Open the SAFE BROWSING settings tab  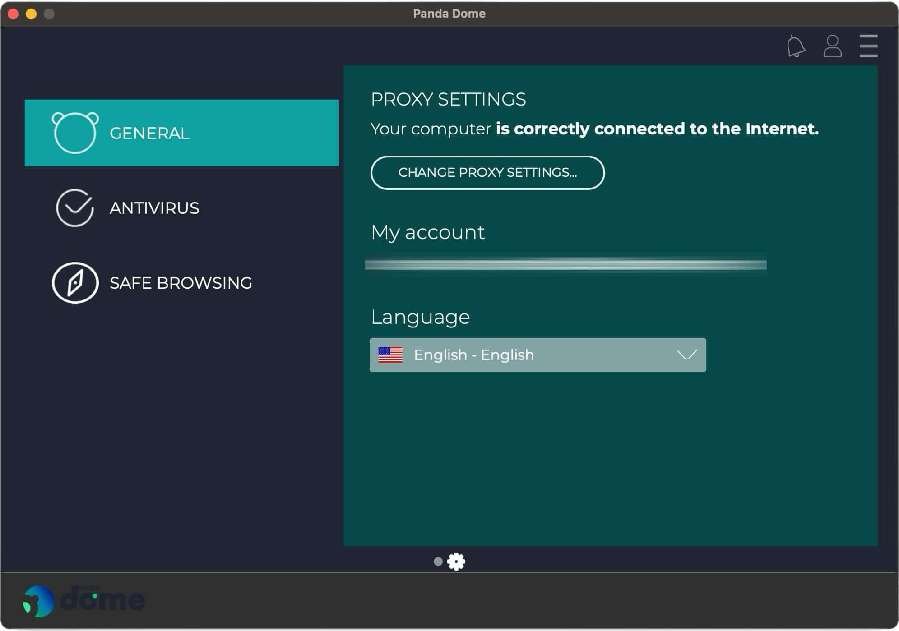coord(181,283)
